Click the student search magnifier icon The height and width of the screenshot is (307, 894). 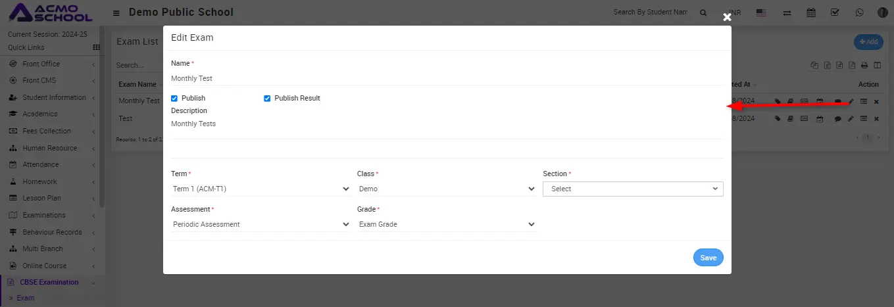(703, 12)
